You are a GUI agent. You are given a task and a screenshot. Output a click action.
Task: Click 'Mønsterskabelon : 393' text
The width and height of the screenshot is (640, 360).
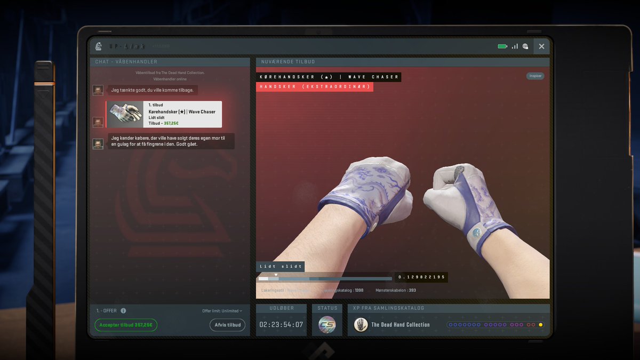pyautogui.click(x=395, y=290)
